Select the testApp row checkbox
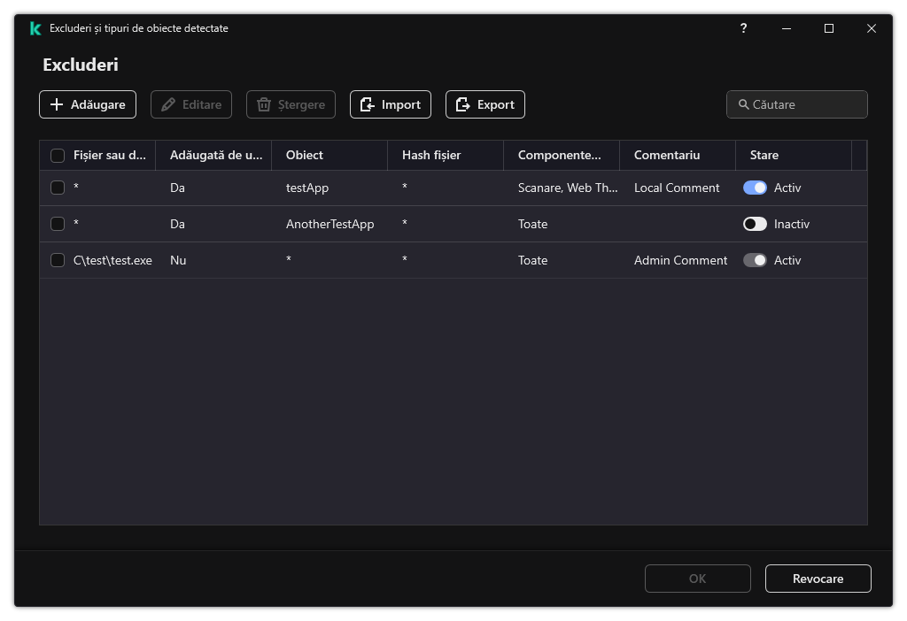Screen dimensions: 907x621 tap(58, 188)
